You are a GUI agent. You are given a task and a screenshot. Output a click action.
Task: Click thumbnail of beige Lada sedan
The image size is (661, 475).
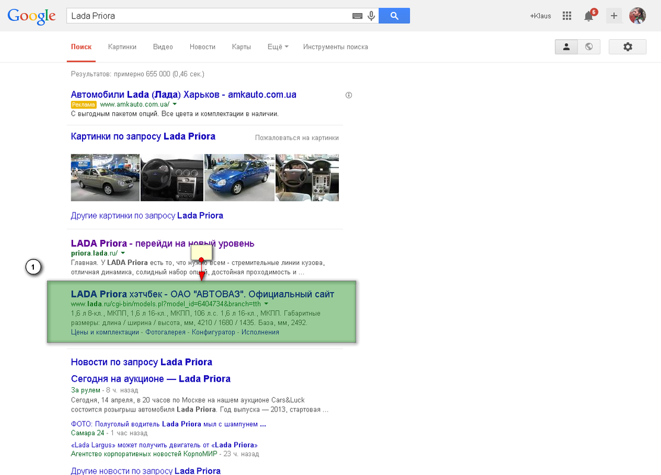[x=105, y=178]
